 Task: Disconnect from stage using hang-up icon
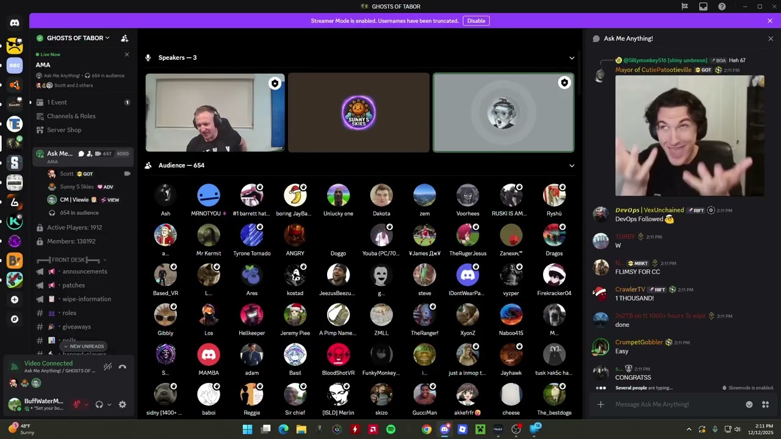coord(122,366)
